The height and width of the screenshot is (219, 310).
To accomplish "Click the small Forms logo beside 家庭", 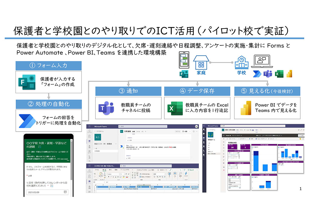I will 184,74.
